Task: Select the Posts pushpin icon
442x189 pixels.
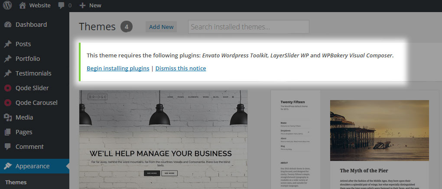Action: click(x=8, y=44)
